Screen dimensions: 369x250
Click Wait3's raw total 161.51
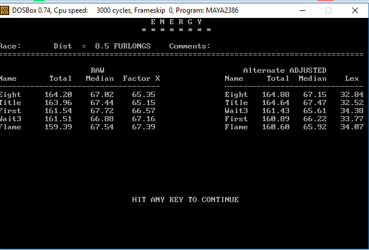(x=58, y=119)
